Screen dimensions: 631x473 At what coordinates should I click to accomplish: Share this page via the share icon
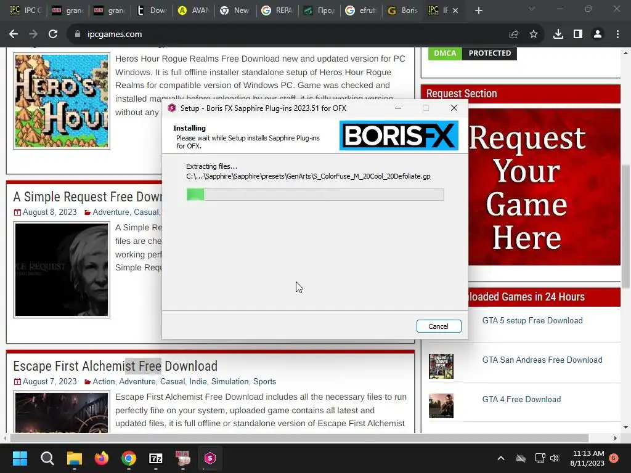pos(513,34)
